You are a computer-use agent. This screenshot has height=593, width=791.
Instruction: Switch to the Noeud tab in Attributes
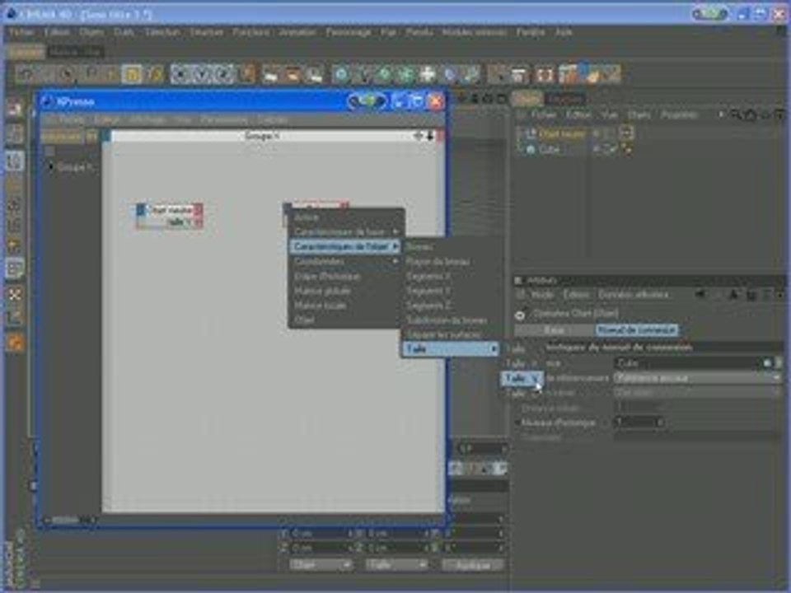click(636, 330)
